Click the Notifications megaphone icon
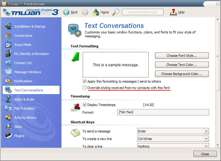The height and width of the screenshot is (161, 221). tap(8, 81)
